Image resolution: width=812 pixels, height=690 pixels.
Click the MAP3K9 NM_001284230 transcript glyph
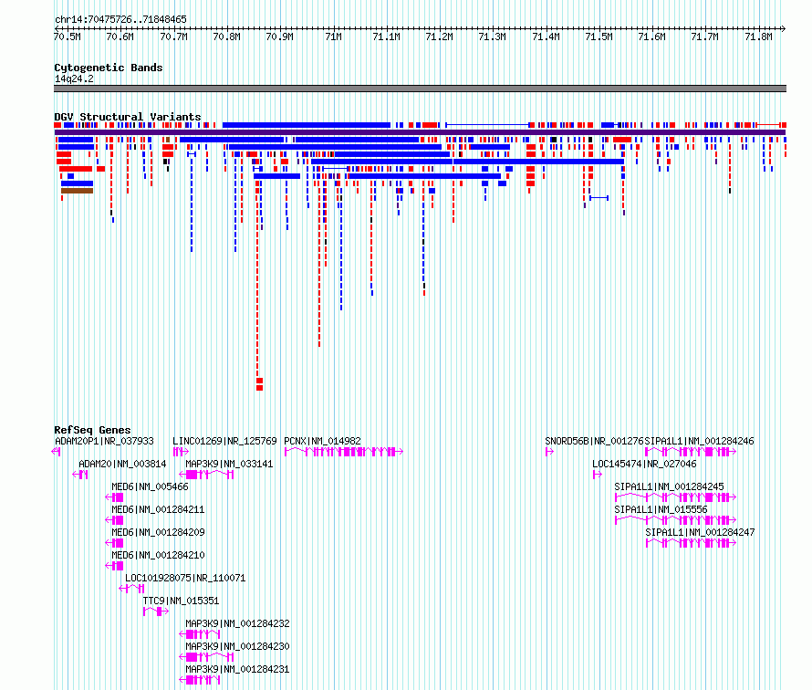[x=206, y=657]
